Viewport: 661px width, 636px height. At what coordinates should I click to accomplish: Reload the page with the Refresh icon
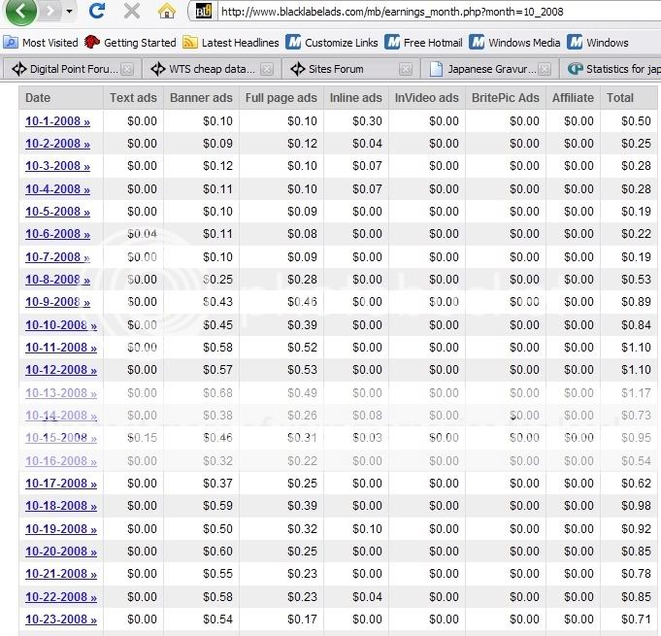(97, 11)
